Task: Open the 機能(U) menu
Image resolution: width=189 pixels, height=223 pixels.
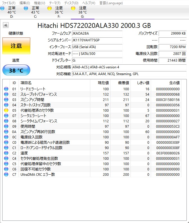Action: 39,3
